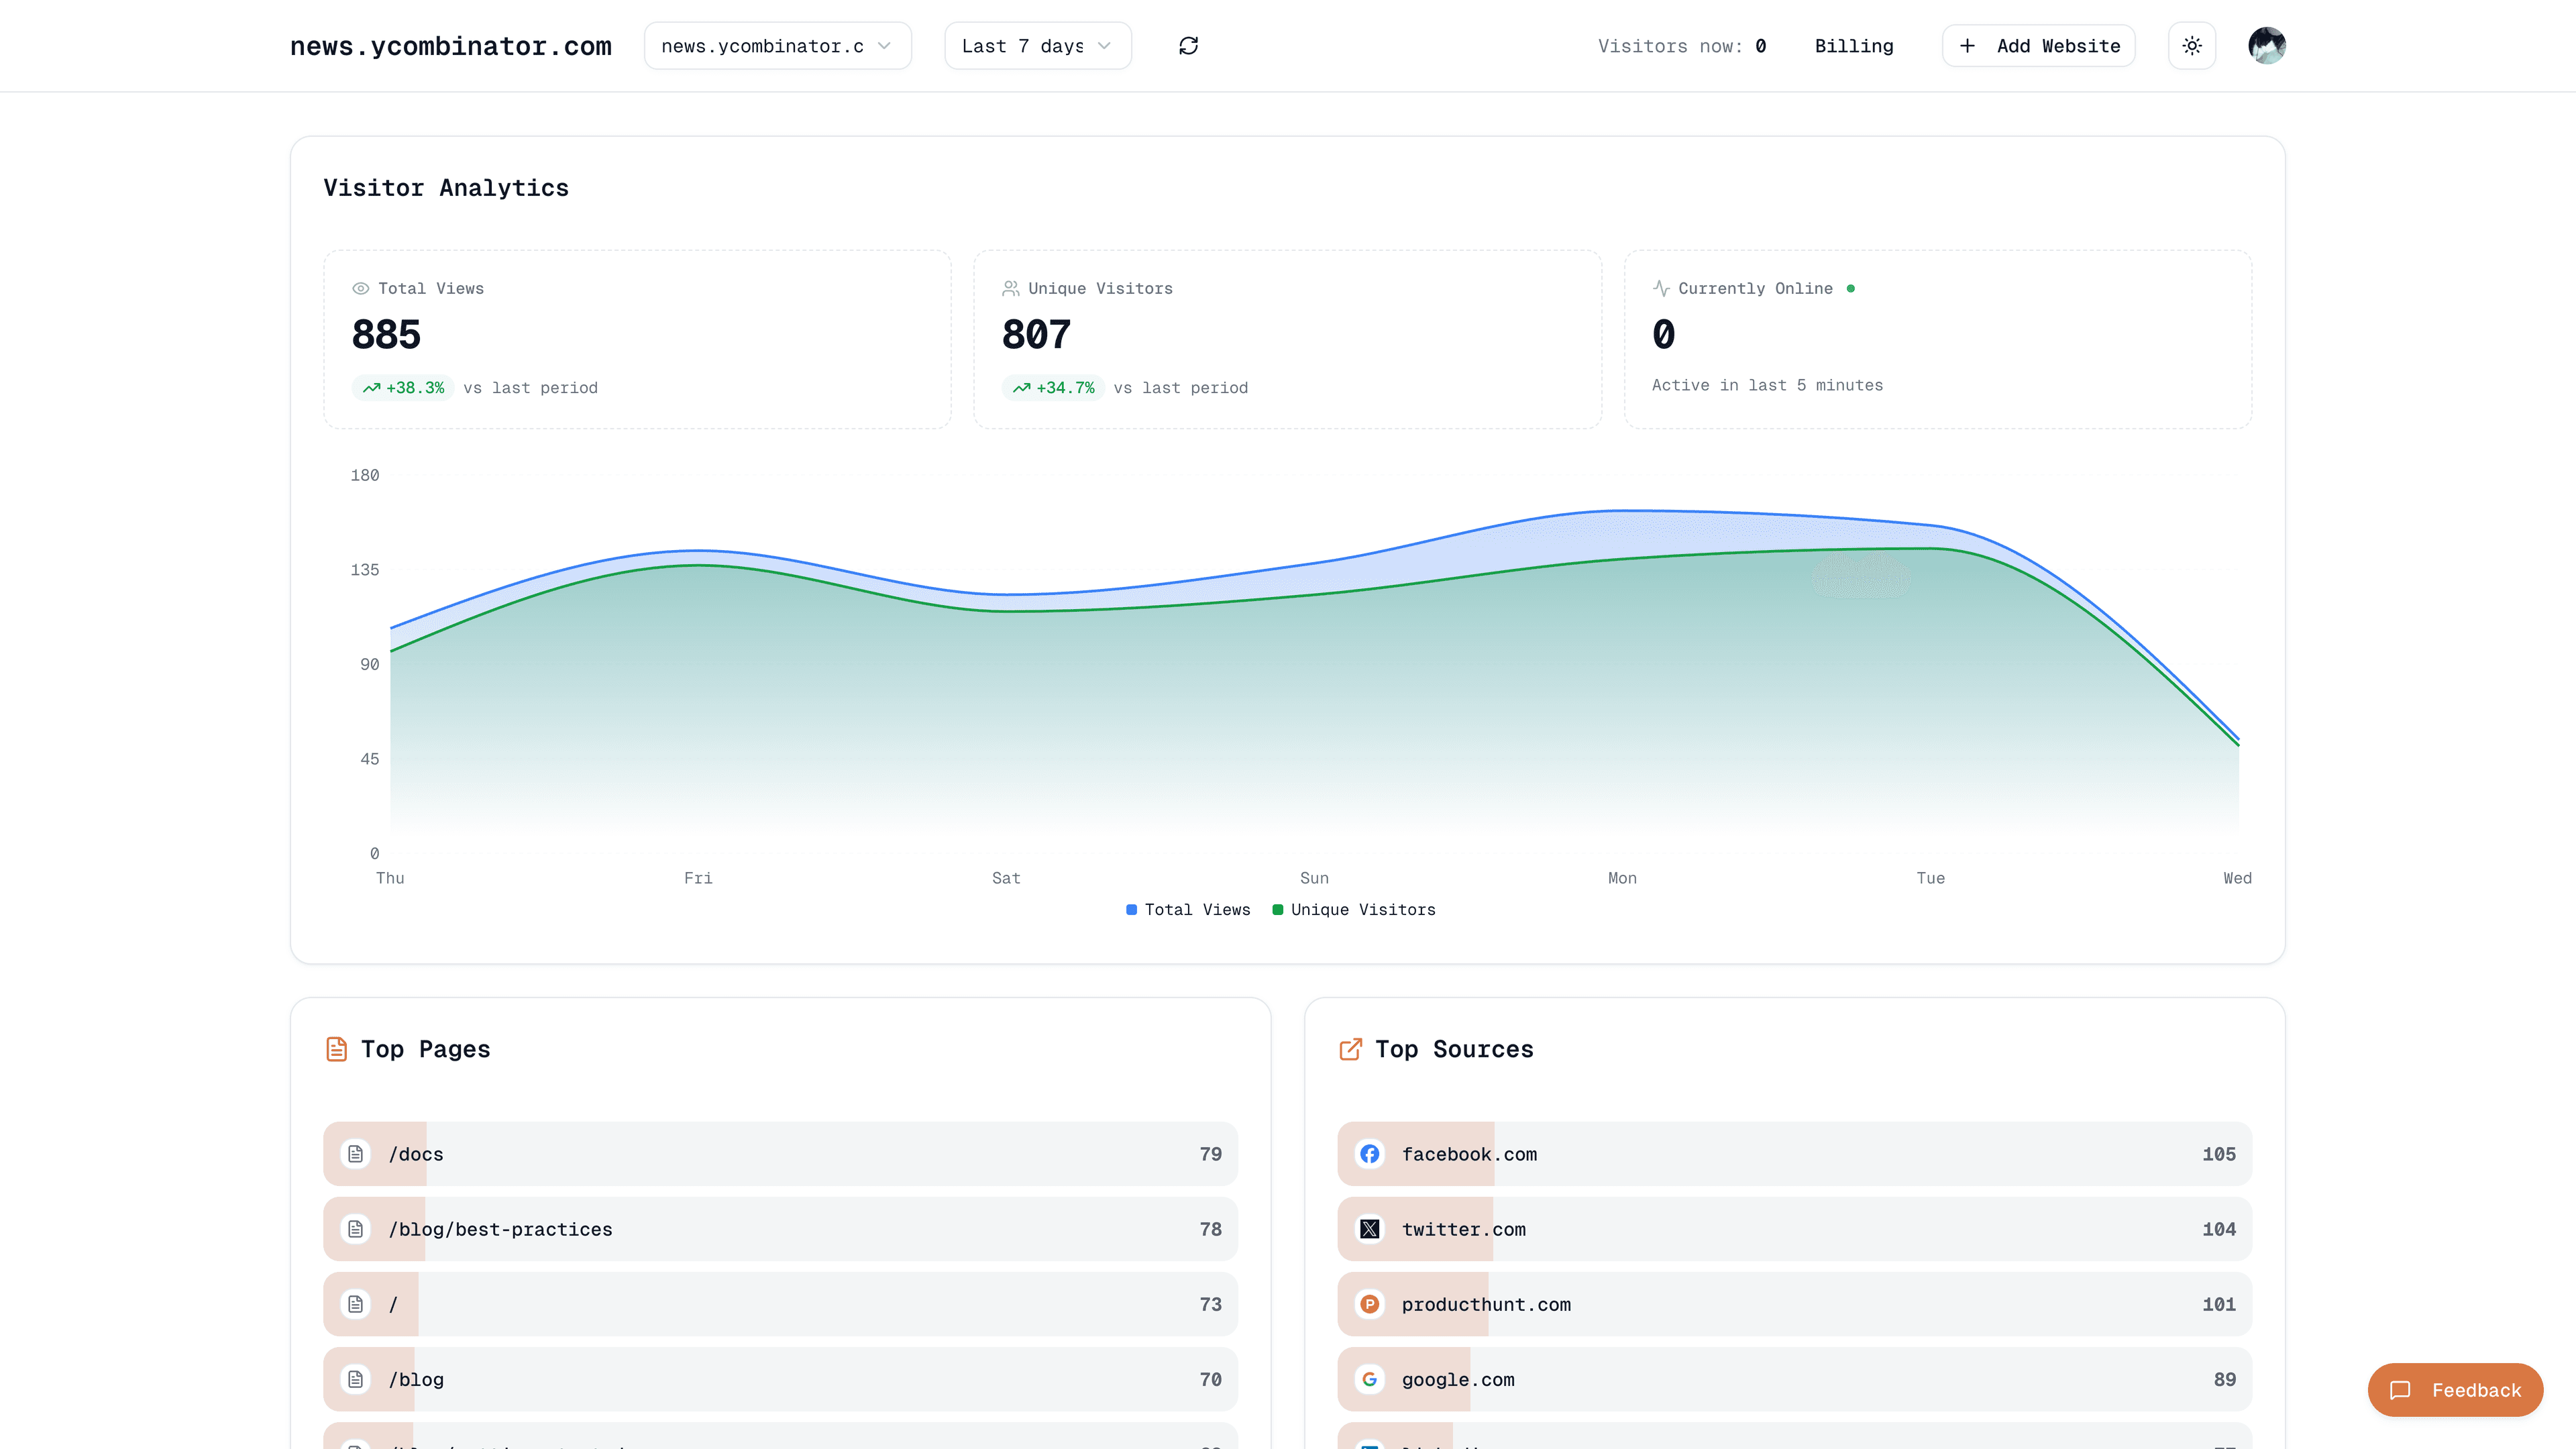The width and height of the screenshot is (2576, 1449).
Task: Select the X icon beside twitter.com
Action: tap(1369, 1229)
